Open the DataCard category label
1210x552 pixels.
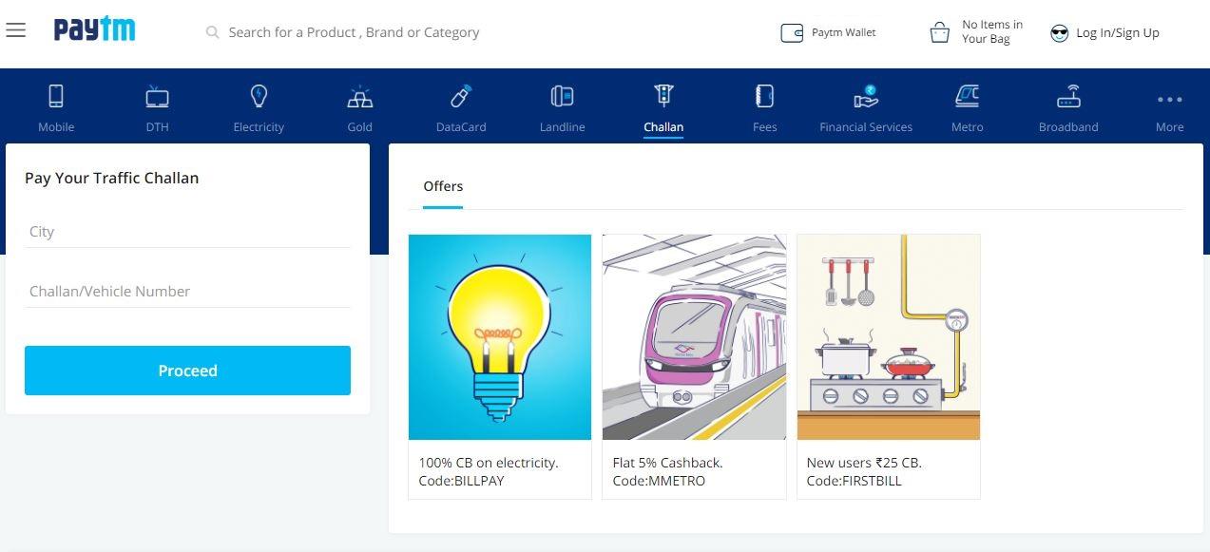coord(461,126)
